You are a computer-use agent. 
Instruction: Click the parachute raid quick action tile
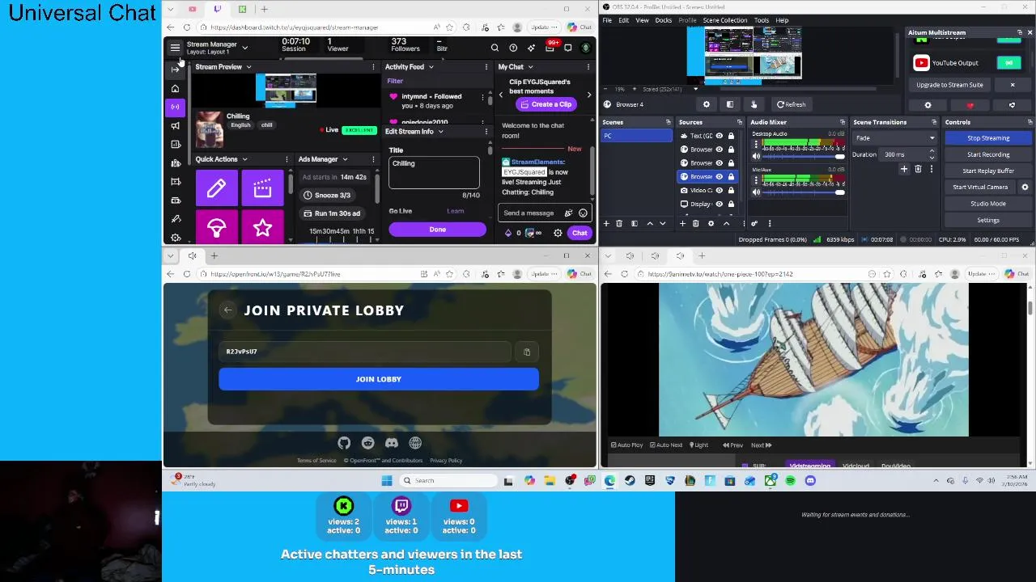click(x=216, y=228)
